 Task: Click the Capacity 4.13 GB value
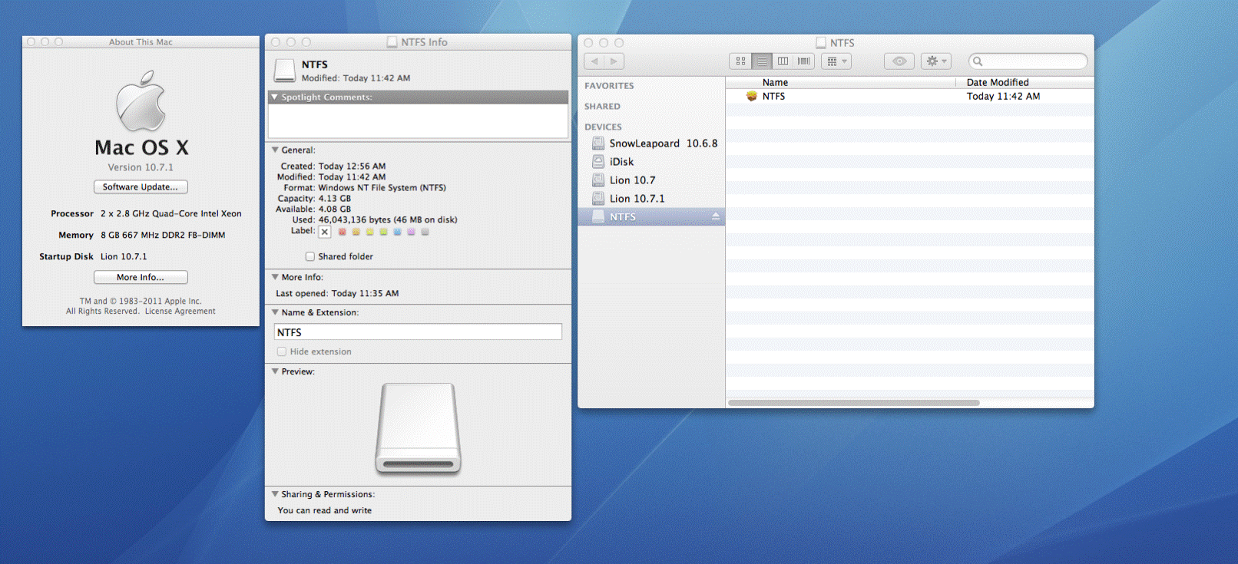[x=335, y=199]
